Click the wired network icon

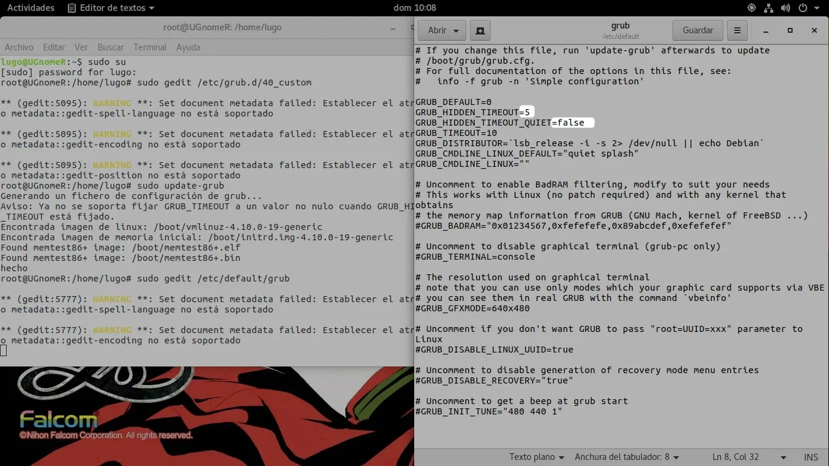(768, 8)
